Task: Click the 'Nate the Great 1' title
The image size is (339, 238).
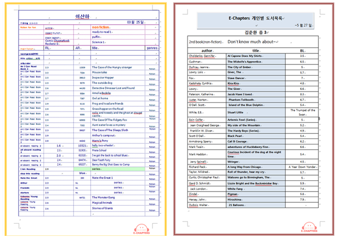Action: coord(102,178)
